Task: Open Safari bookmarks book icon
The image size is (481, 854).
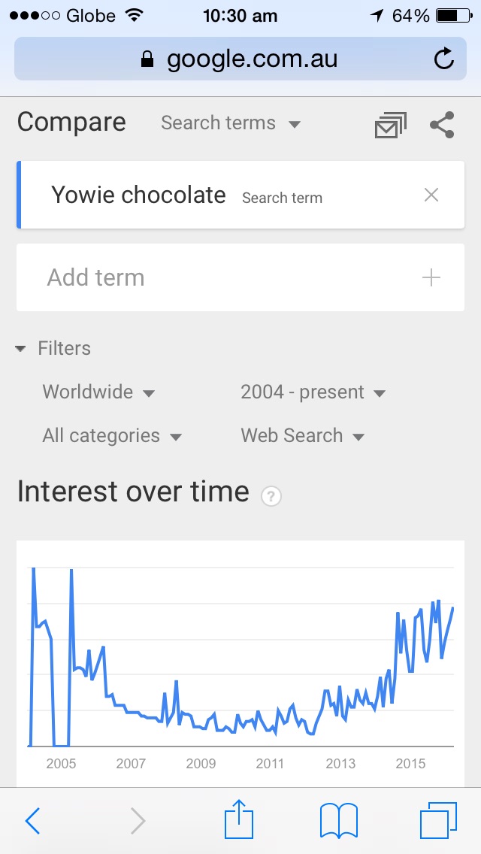Action: pos(339,821)
